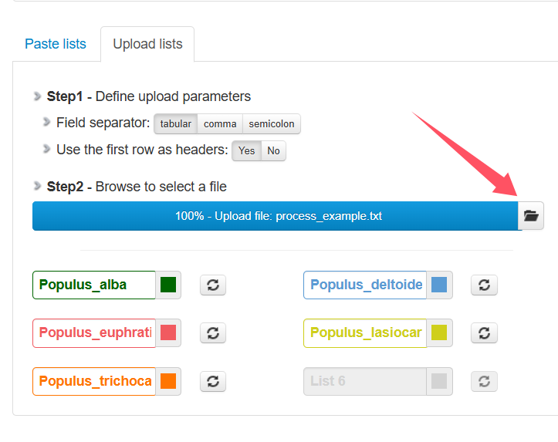Reset the Populus_deltoide list with refresh icon
The width and height of the screenshot is (558, 442).
(484, 285)
